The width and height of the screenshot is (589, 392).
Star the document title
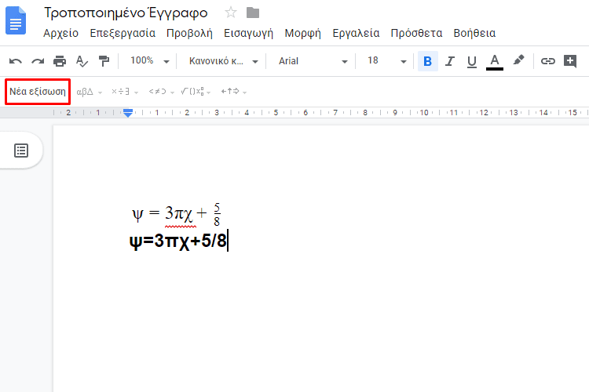(231, 13)
